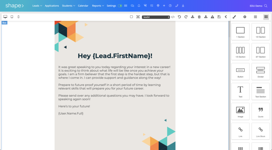The height and width of the screenshot is (150, 272).
Task: Select the Quote block
Action: pos(261,111)
